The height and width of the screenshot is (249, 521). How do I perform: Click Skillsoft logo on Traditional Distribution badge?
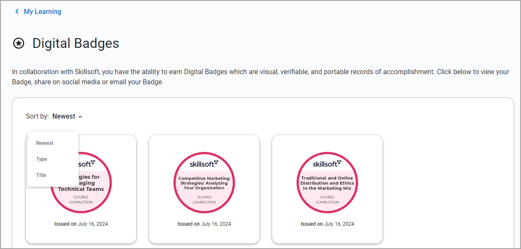coord(327,163)
